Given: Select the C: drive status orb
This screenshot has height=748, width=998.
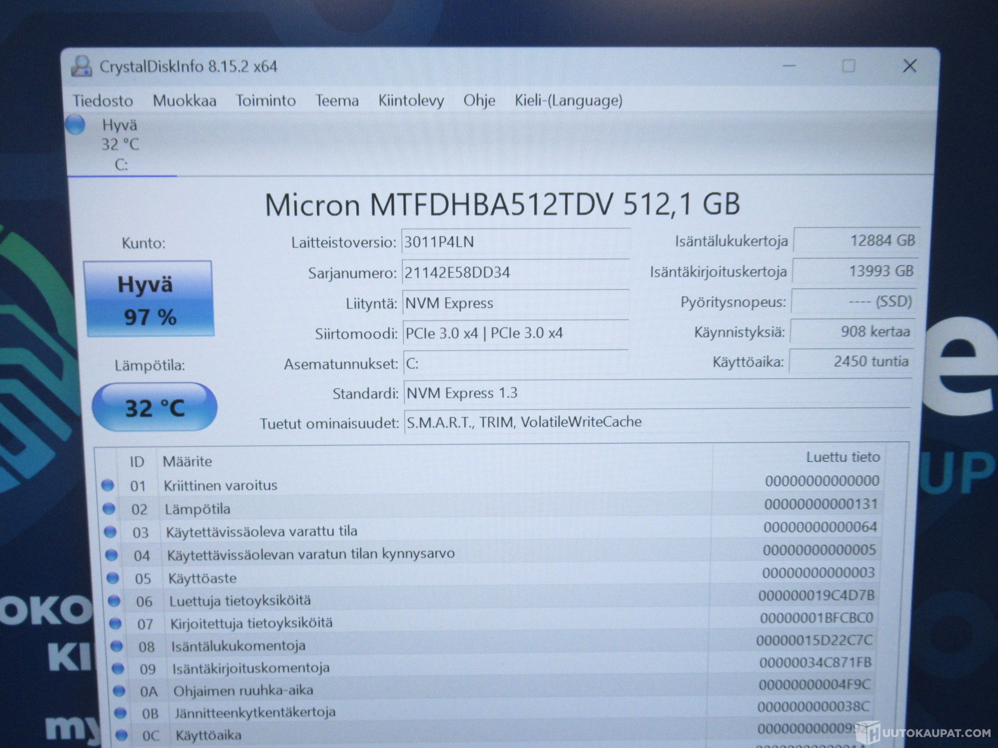Looking at the screenshot, I should [76, 124].
